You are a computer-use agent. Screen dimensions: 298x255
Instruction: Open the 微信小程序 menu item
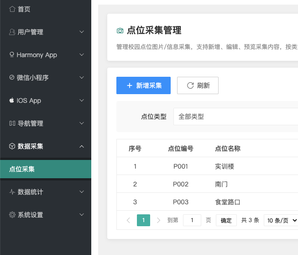[46, 78]
